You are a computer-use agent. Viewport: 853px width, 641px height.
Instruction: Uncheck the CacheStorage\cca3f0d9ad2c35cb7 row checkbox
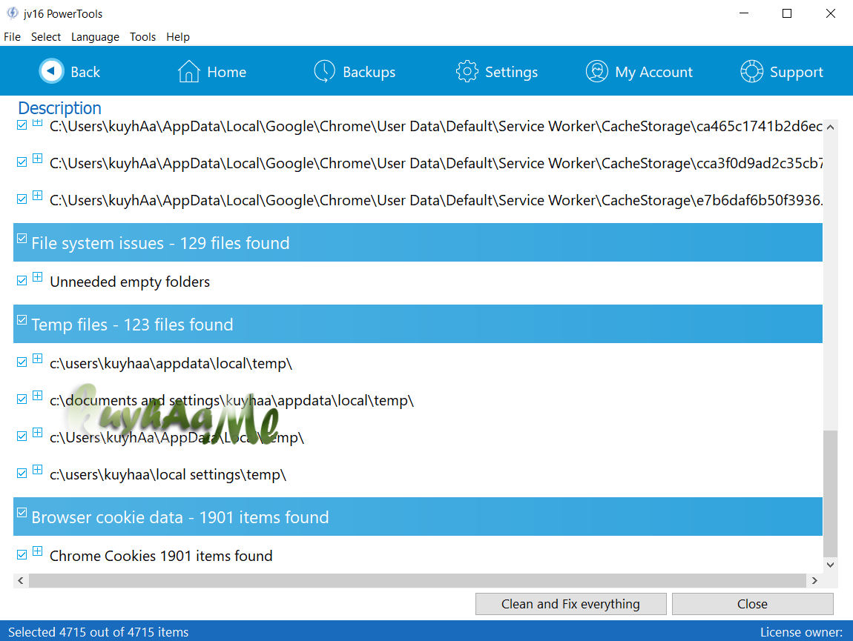[x=22, y=162]
